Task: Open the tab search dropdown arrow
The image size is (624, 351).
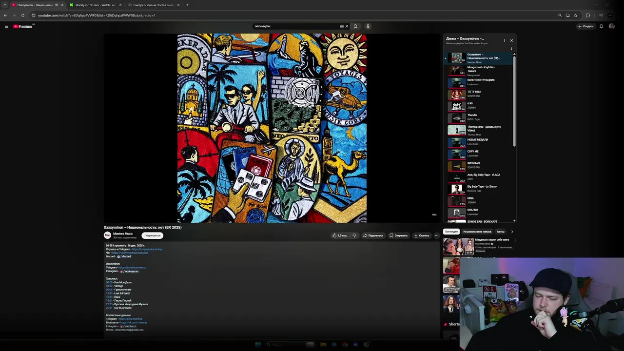Action: tap(4, 5)
